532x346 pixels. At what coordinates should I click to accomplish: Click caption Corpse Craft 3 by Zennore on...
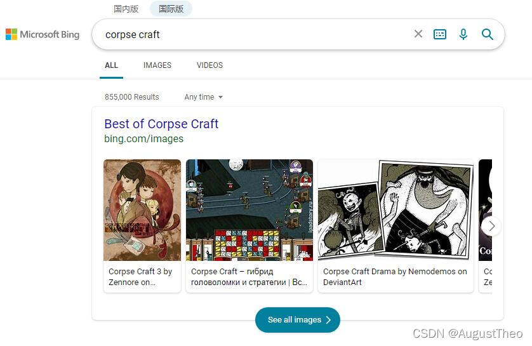140,277
